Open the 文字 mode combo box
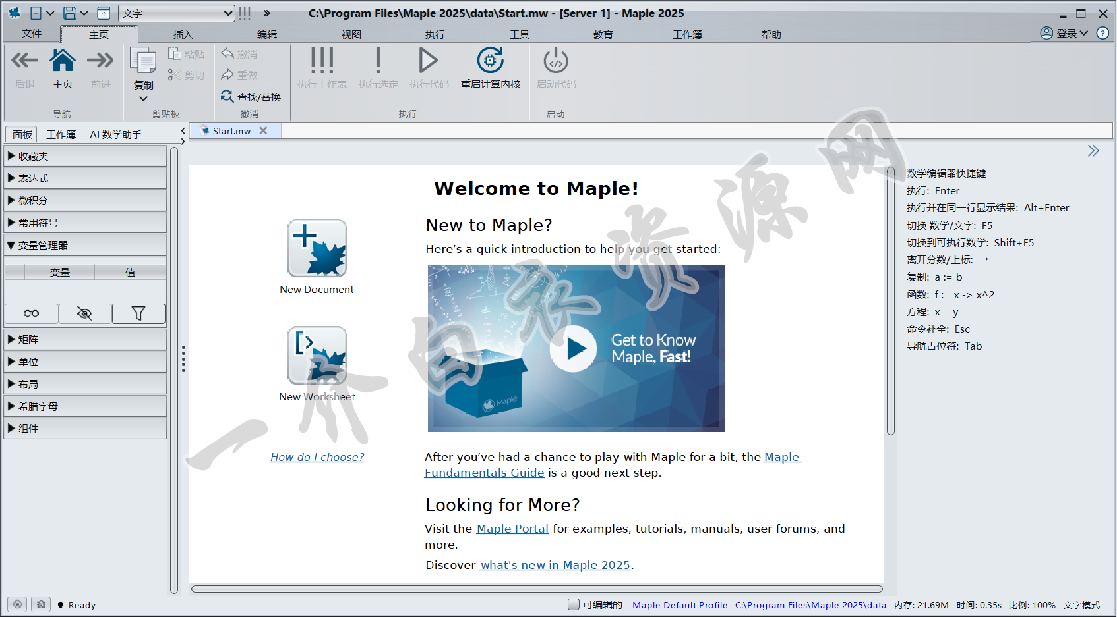The width and height of the screenshot is (1117, 617). [176, 13]
